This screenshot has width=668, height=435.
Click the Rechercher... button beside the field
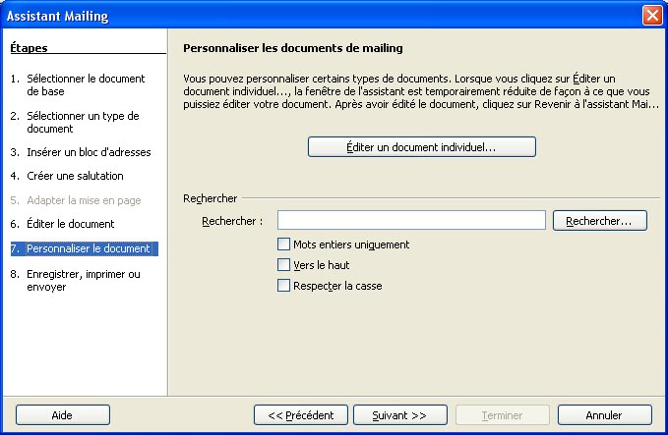point(599,221)
